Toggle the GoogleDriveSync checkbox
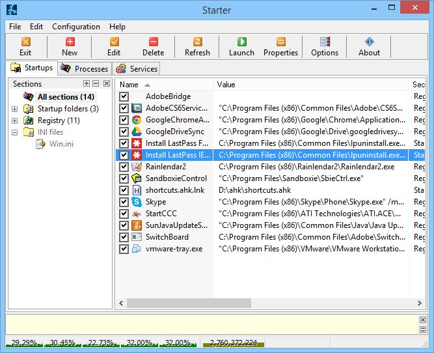Image resolution: width=434 pixels, height=353 pixels. pyautogui.click(x=124, y=132)
